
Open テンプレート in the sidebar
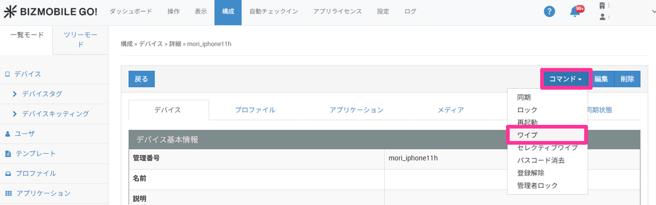(36, 154)
